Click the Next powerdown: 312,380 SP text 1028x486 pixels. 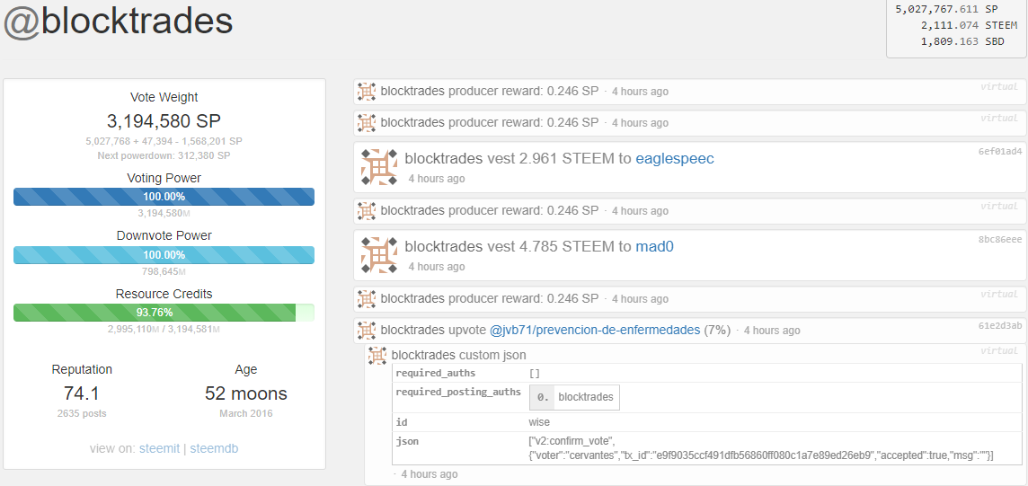pyautogui.click(x=164, y=155)
